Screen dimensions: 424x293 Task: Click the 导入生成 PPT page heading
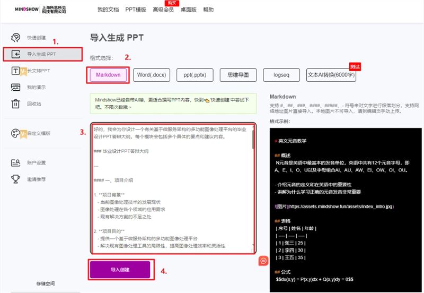tap(117, 38)
